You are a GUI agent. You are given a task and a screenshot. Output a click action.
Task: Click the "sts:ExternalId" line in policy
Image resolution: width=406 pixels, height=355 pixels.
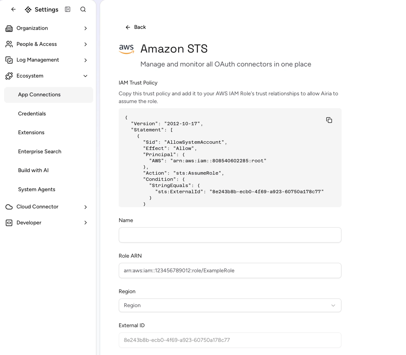(239, 192)
